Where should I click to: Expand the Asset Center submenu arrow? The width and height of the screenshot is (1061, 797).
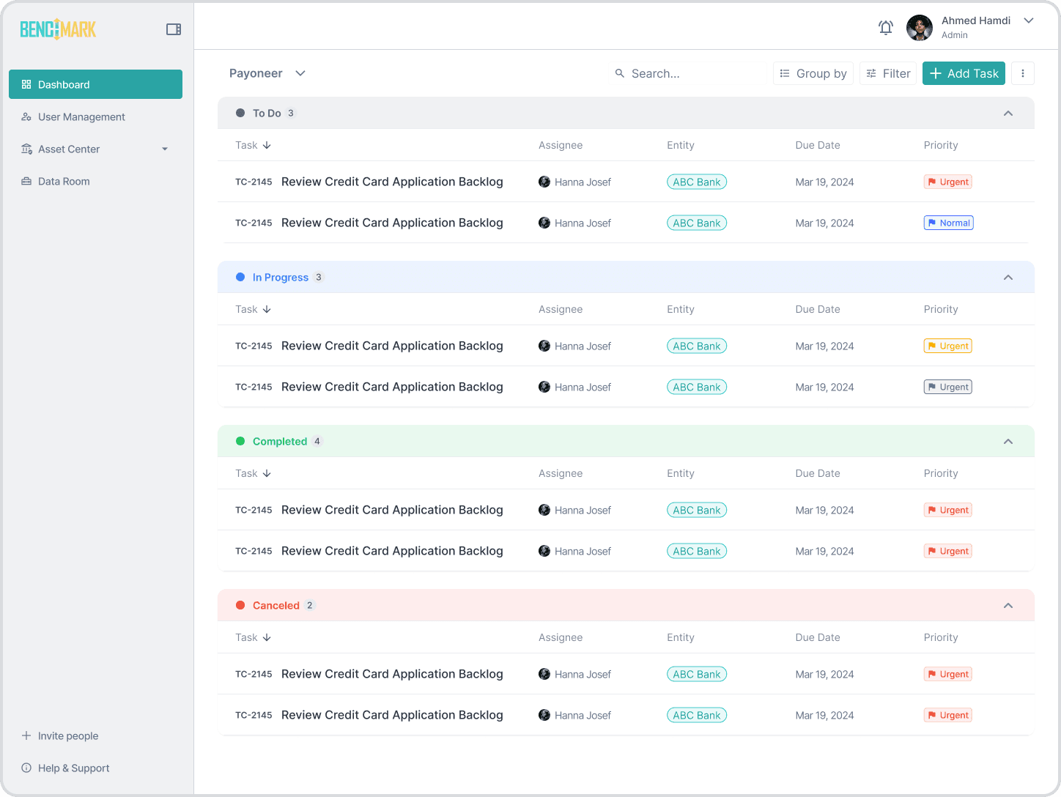click(x=165, y=149)
